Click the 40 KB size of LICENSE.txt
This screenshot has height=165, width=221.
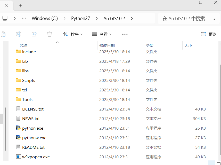(x=200, y=109)
